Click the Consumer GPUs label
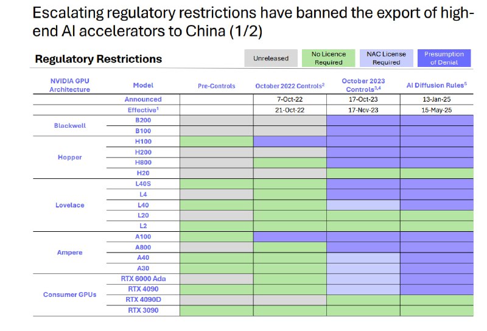This screenshot has height=331, width=487. (x=70, y=294)
